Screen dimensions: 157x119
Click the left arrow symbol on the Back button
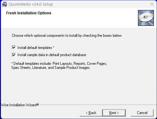(x=87, y=113)
